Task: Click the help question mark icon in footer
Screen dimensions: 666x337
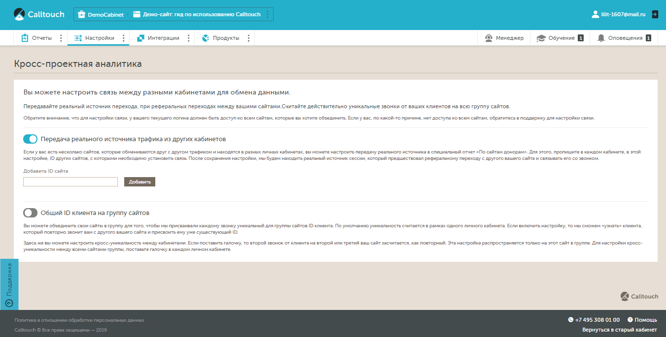Action: coord(630,320)
